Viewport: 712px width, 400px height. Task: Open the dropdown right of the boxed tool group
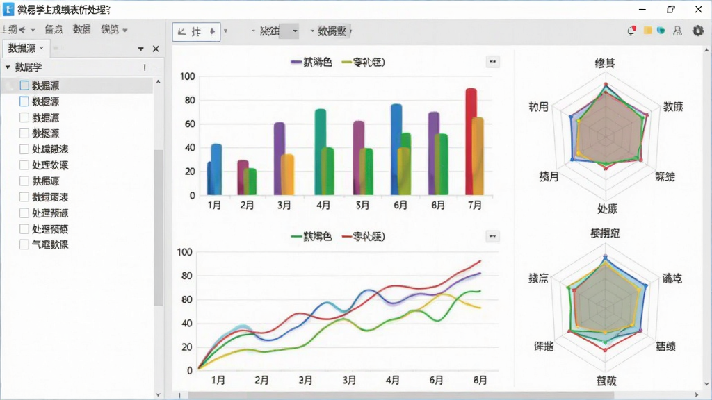(x=226, y=31)
